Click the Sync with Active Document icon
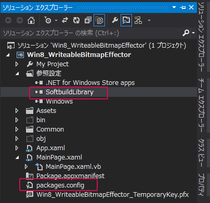The width and height of the screenshot is (210, 203). click(x=65, y=20)
